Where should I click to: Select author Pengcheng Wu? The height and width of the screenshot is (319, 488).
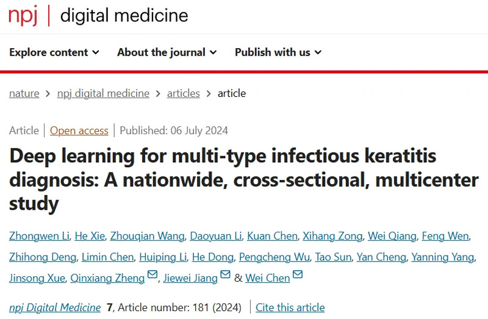pyautogui.click(x=274, y=257)
